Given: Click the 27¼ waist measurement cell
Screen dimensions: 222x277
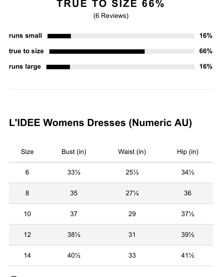Looking at the screenshot, I should pyautogui.click(x=132, y=193).
